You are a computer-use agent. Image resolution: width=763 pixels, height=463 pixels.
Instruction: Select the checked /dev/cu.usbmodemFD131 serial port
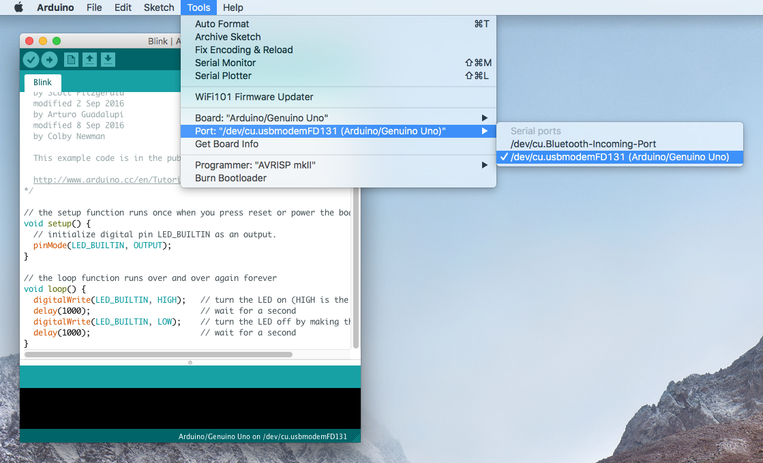pos(619,157)
